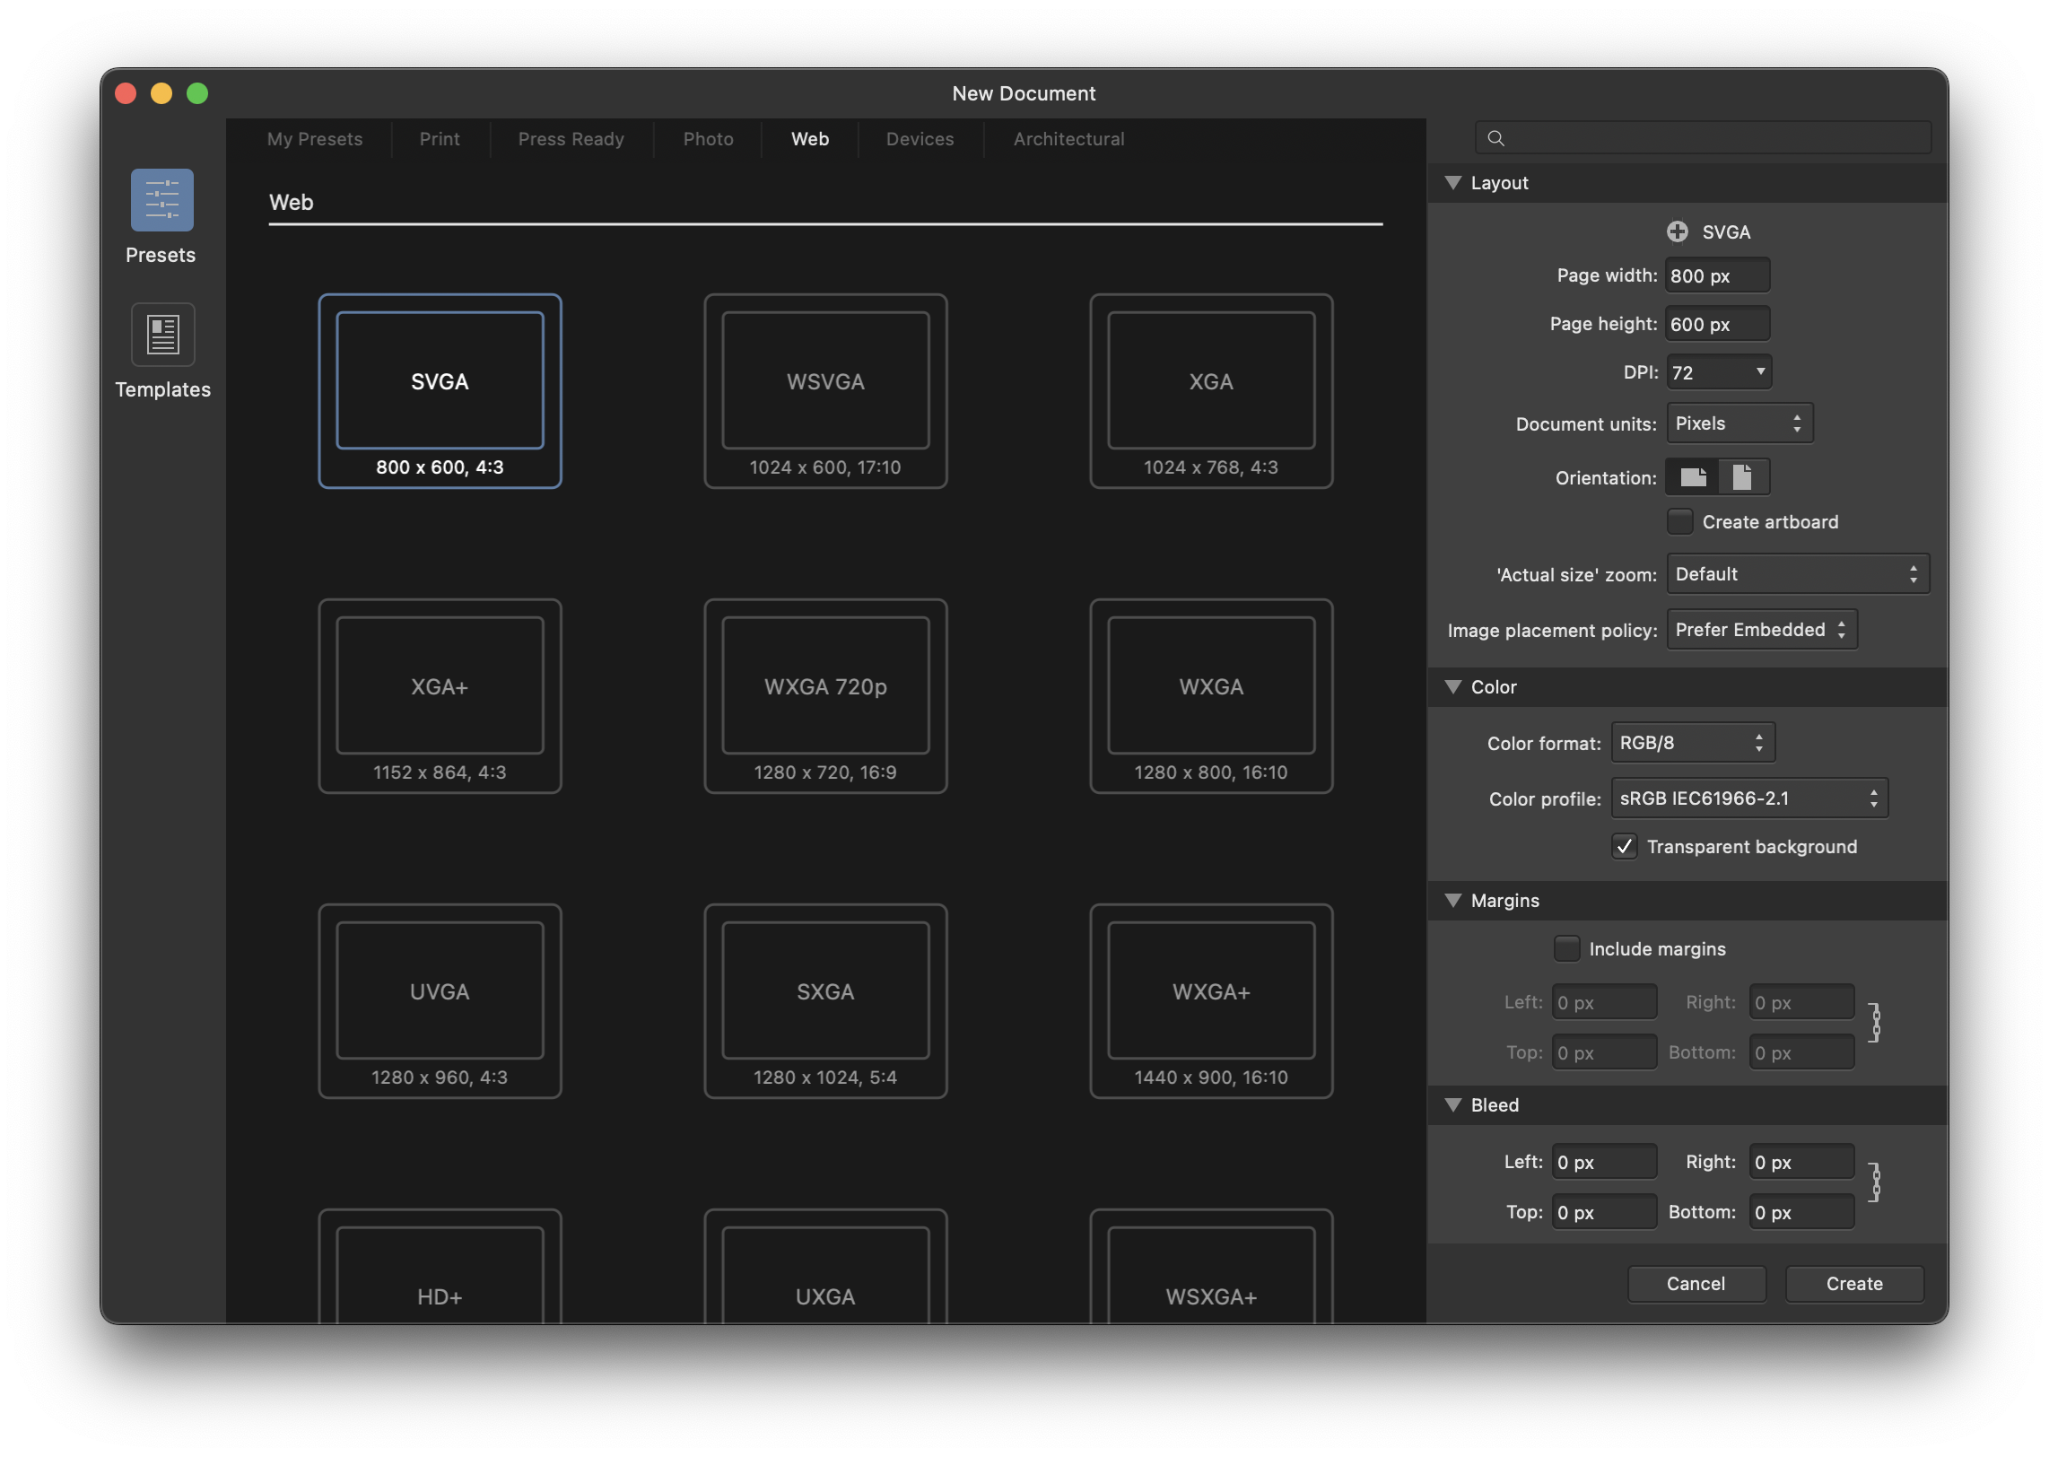Select the Web tab
2049x1457 pixels.
(810, 139)
